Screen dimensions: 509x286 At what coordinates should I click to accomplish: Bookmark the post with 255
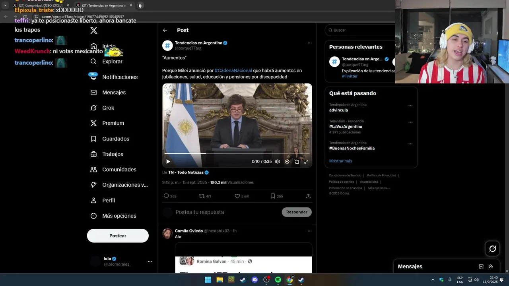click(x=273, y=196)
